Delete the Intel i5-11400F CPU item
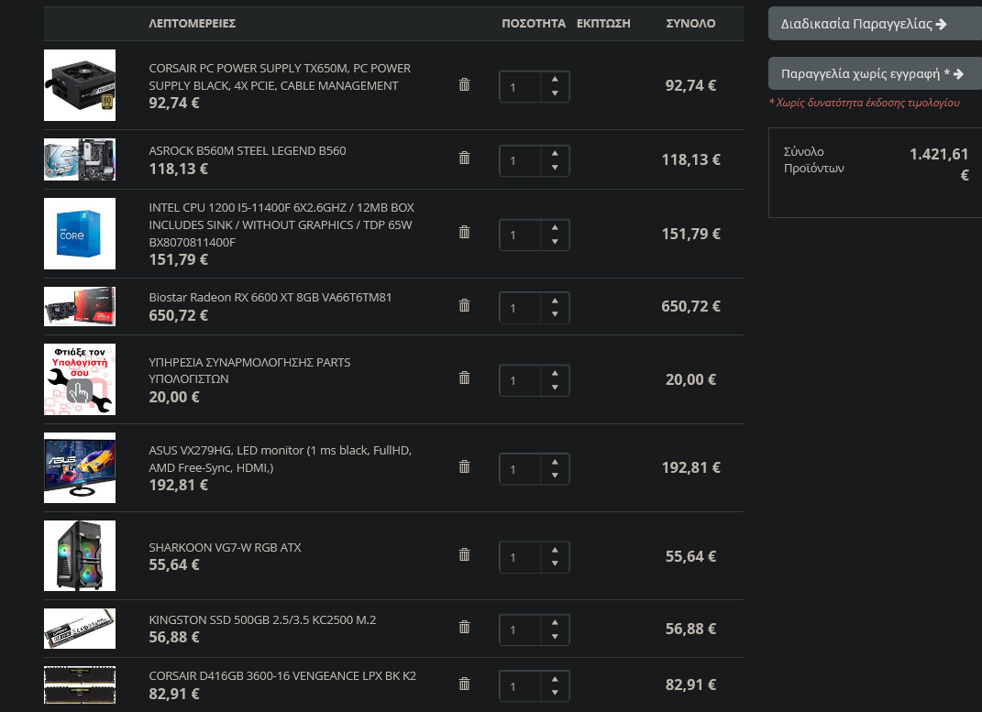982x712 pixels. 464,232
